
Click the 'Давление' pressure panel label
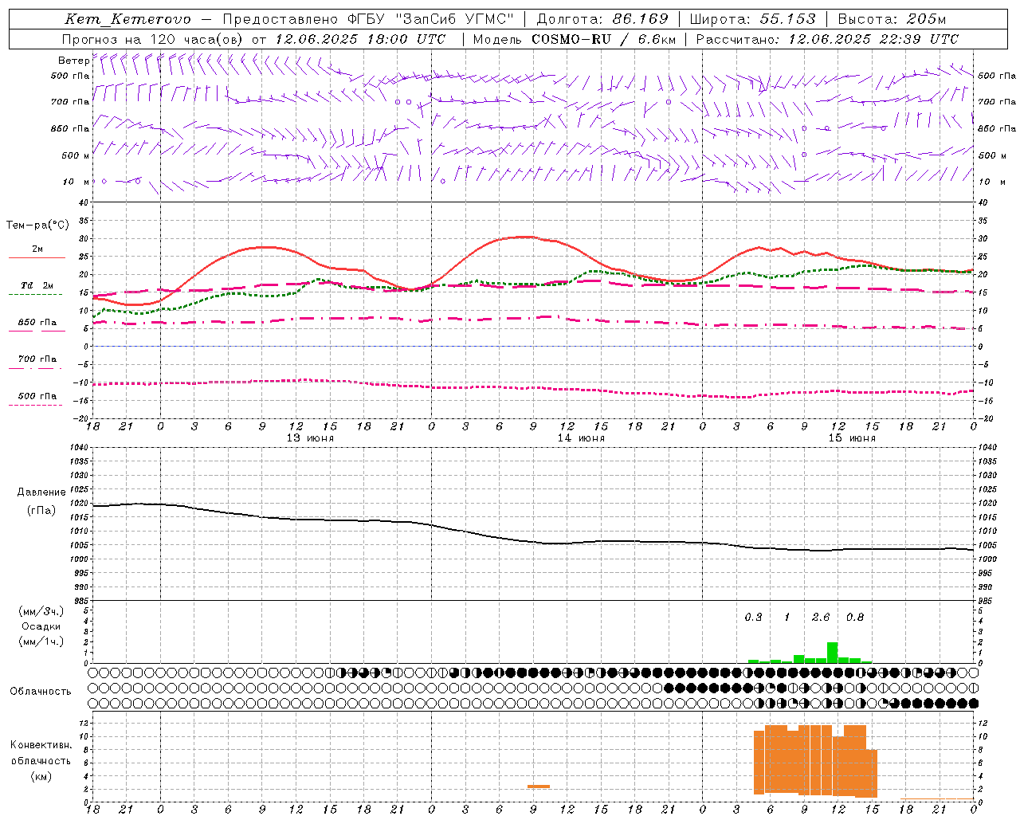(41, 492)
